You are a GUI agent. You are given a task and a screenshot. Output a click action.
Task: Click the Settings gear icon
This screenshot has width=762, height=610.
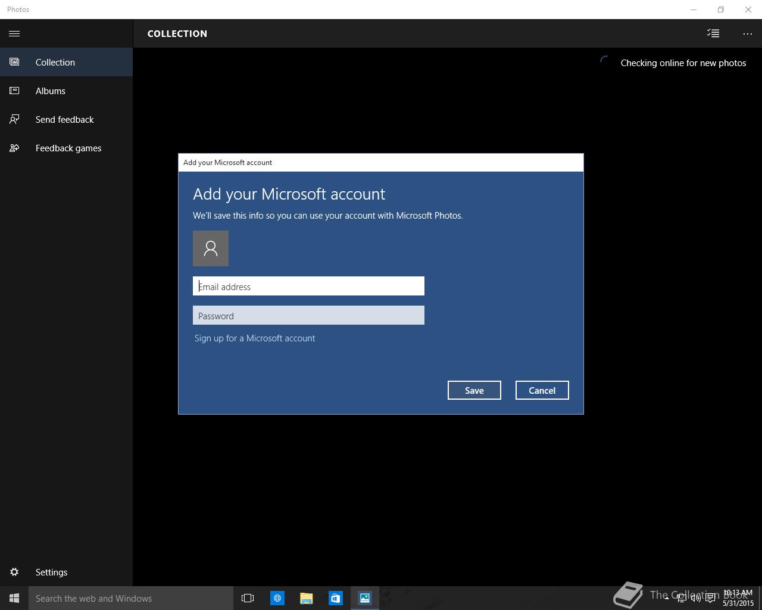[14, 572]
